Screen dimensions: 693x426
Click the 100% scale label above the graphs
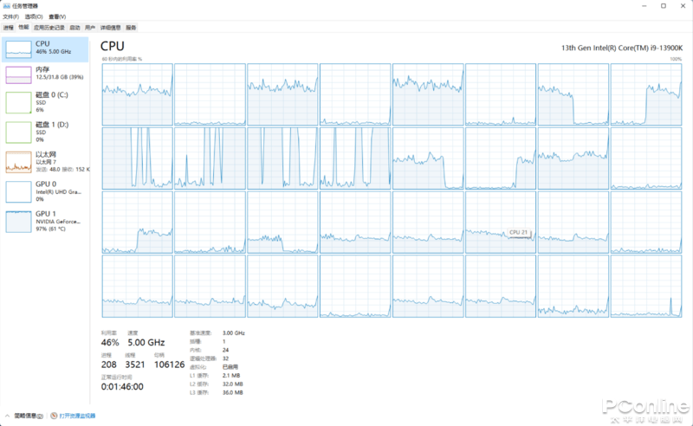click(x=676, y=59)
